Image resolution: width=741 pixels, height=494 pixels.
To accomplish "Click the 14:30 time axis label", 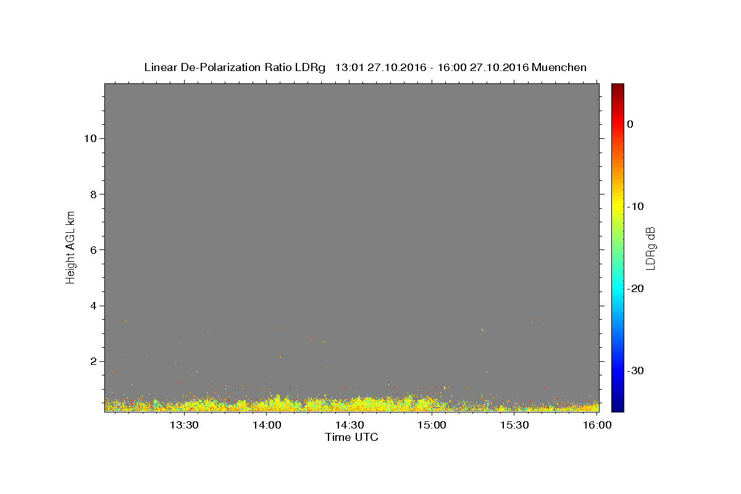I will click(x=350, y=425).
